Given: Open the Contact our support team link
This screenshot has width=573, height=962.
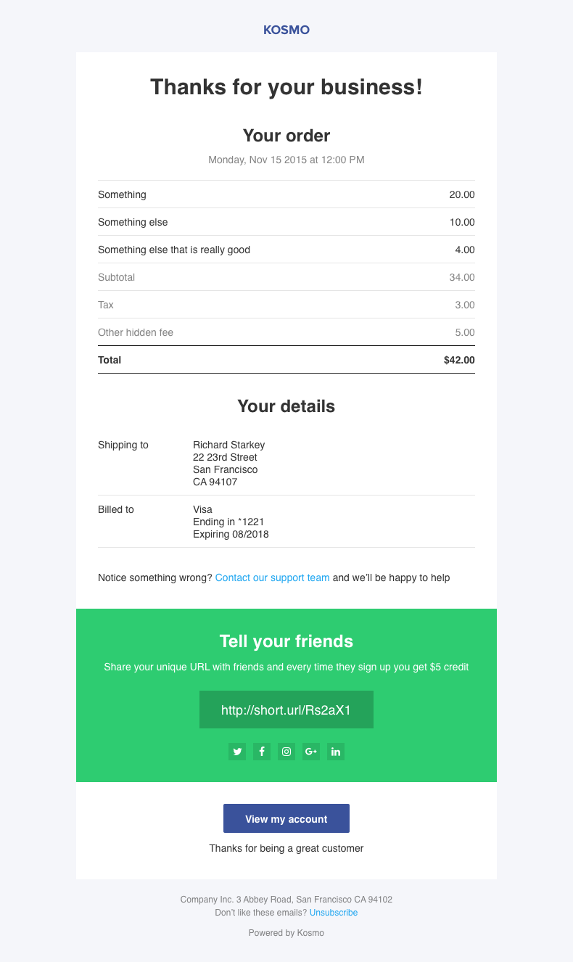Looking at the screenshot, I should point(272,578).
